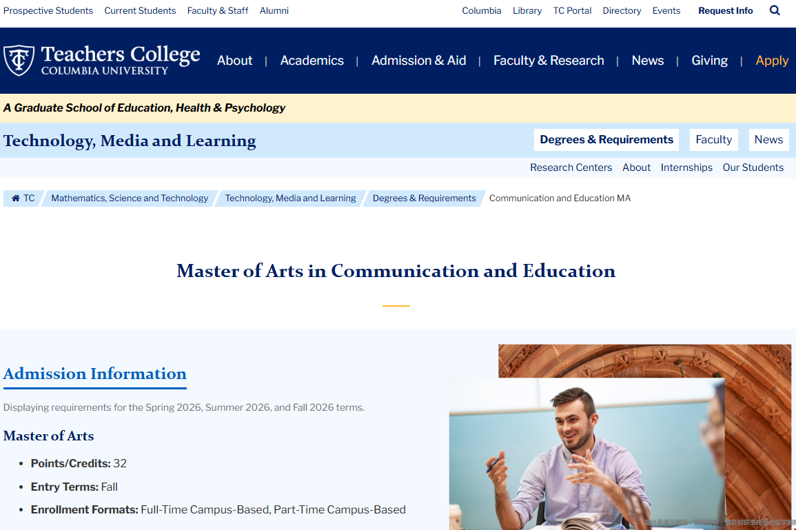Go to Mathematics, Science and Technology breadcrumb

click(x=130, y=198)
